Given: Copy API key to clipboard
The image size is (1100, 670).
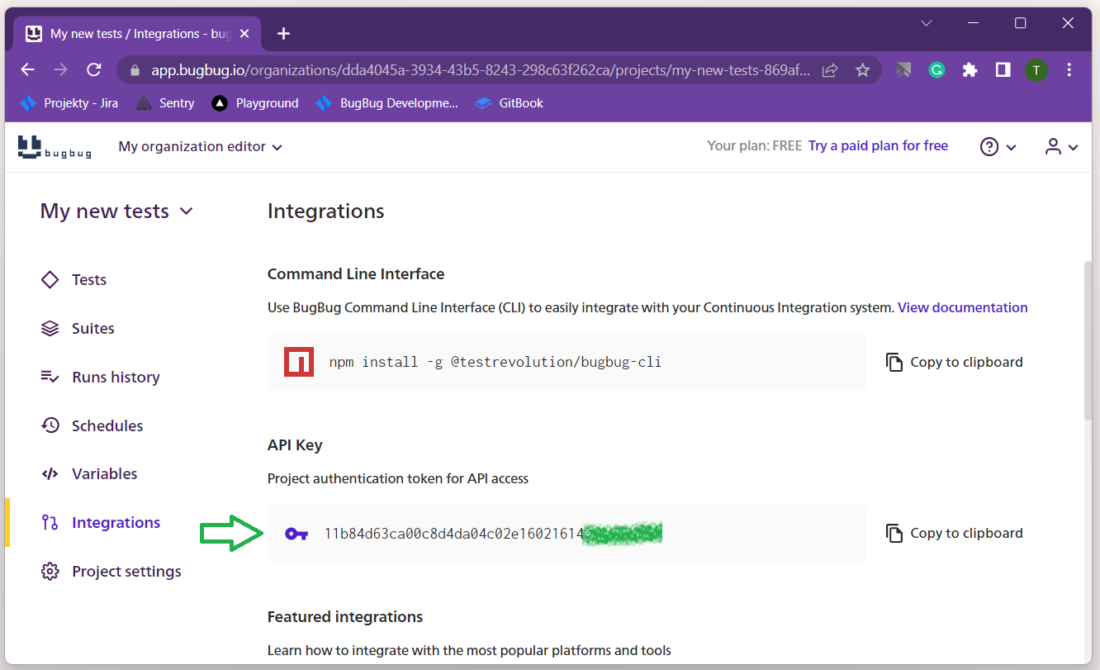Looking at the screenshot, I should (x=954, y=533).
